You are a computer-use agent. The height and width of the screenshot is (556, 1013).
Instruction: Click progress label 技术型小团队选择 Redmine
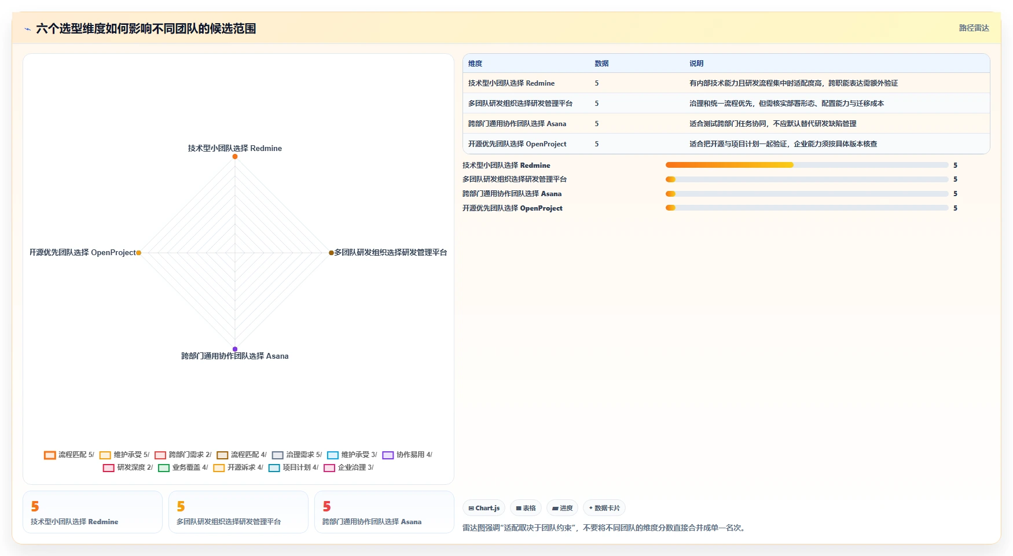(506, 165)
